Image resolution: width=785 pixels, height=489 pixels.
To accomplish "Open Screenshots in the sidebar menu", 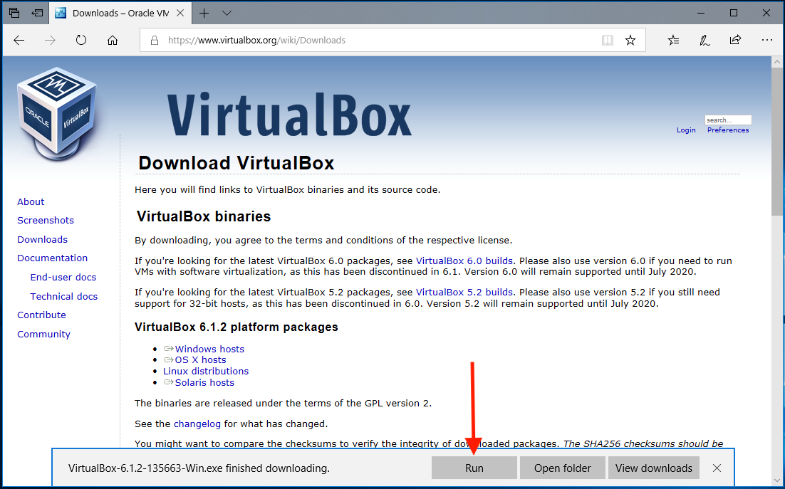I will point(46,221).
